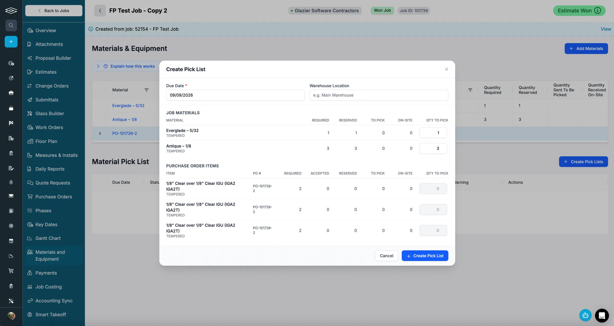Click the contact card icon in left rail
This screenshot has height=326, width=614.
click(x=11, y=211)
